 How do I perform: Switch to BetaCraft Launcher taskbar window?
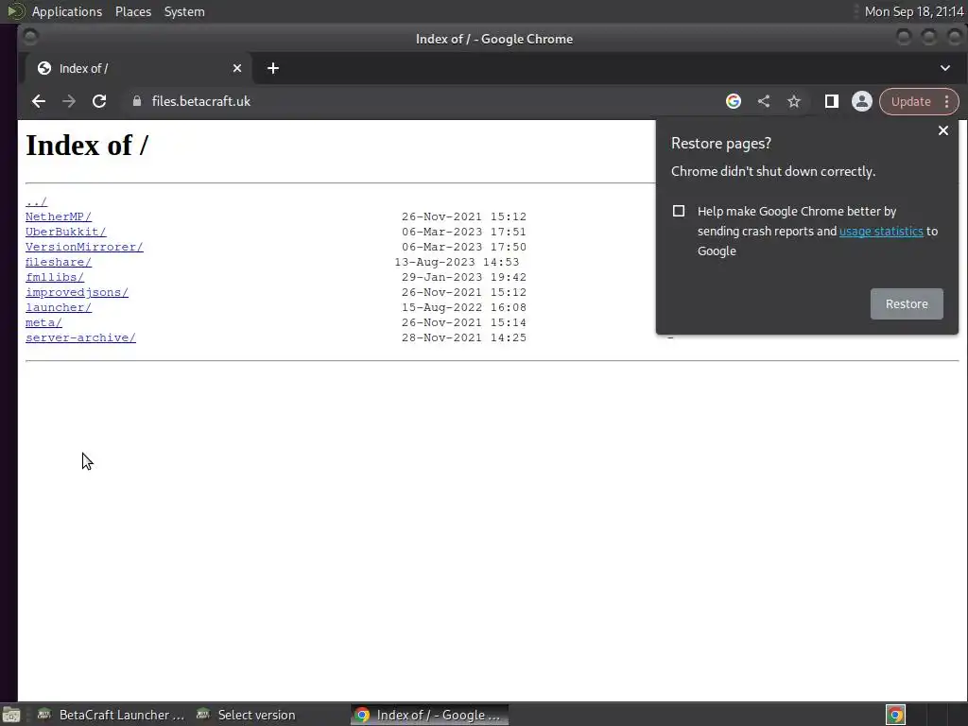click(x=112, y=715)
